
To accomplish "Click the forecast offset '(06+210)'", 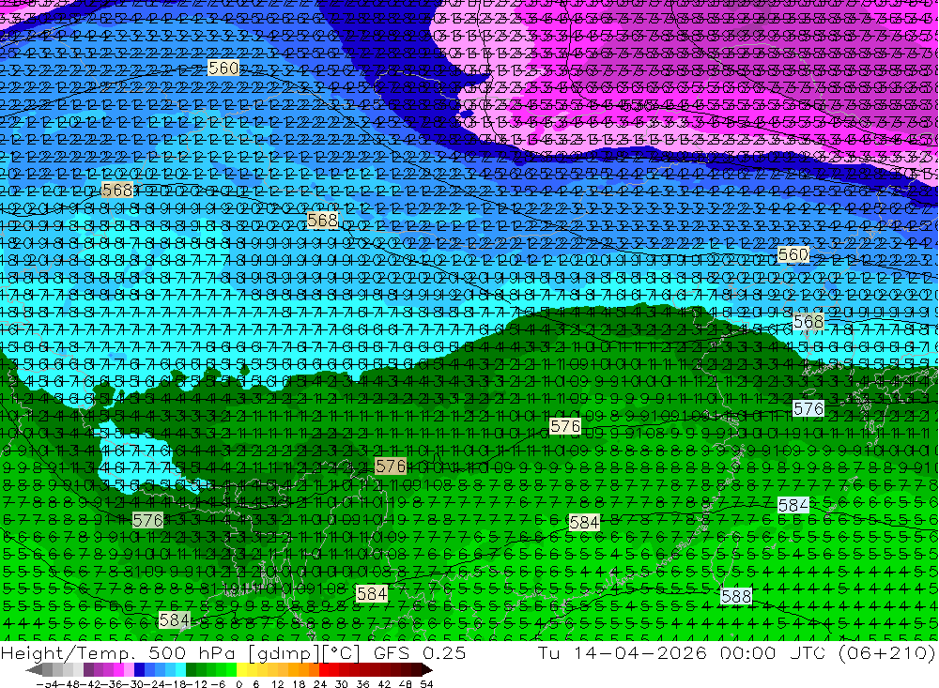I will 887,653.
